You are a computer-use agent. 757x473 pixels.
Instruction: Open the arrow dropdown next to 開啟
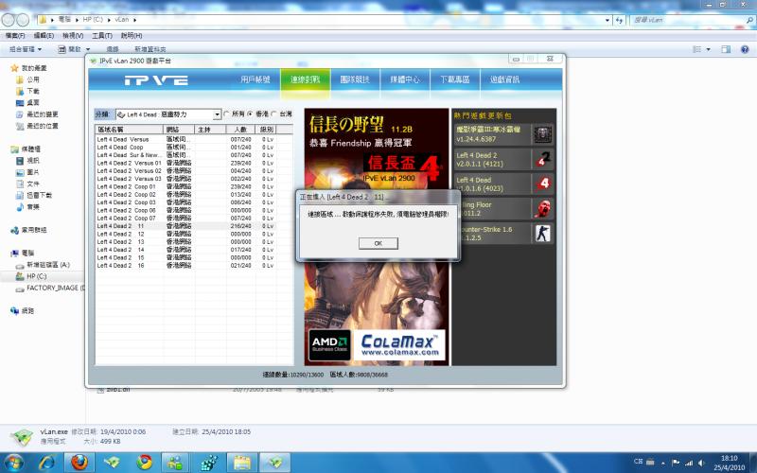(x=88, y=49)
